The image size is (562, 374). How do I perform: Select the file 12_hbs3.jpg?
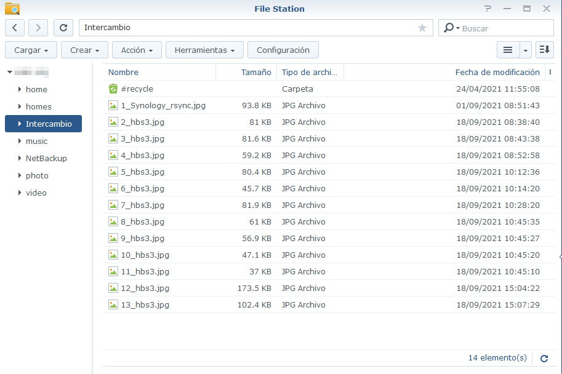(145, 288)
